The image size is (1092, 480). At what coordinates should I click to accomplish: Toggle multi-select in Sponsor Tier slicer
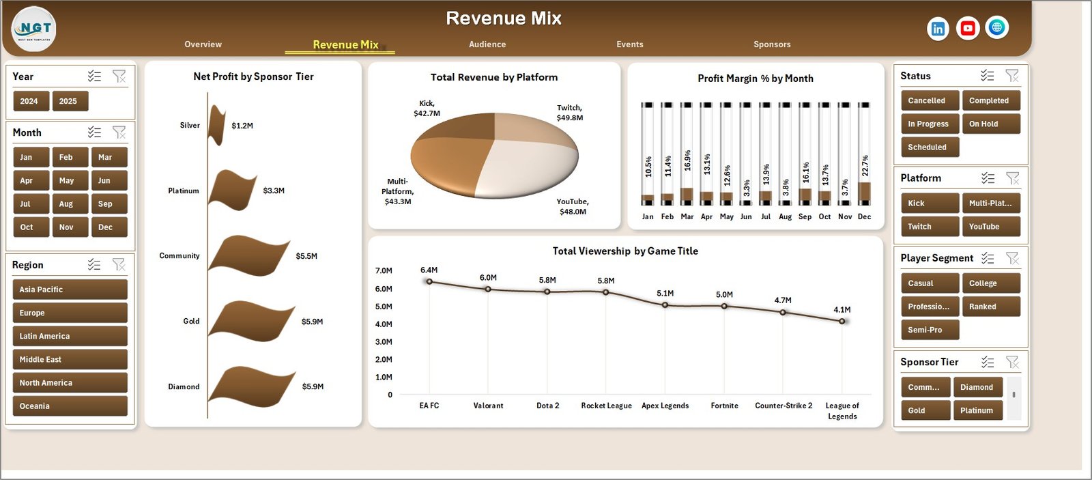point(988,363)
